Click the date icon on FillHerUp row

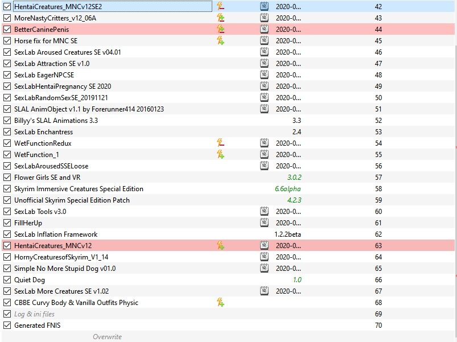[264, 222]
